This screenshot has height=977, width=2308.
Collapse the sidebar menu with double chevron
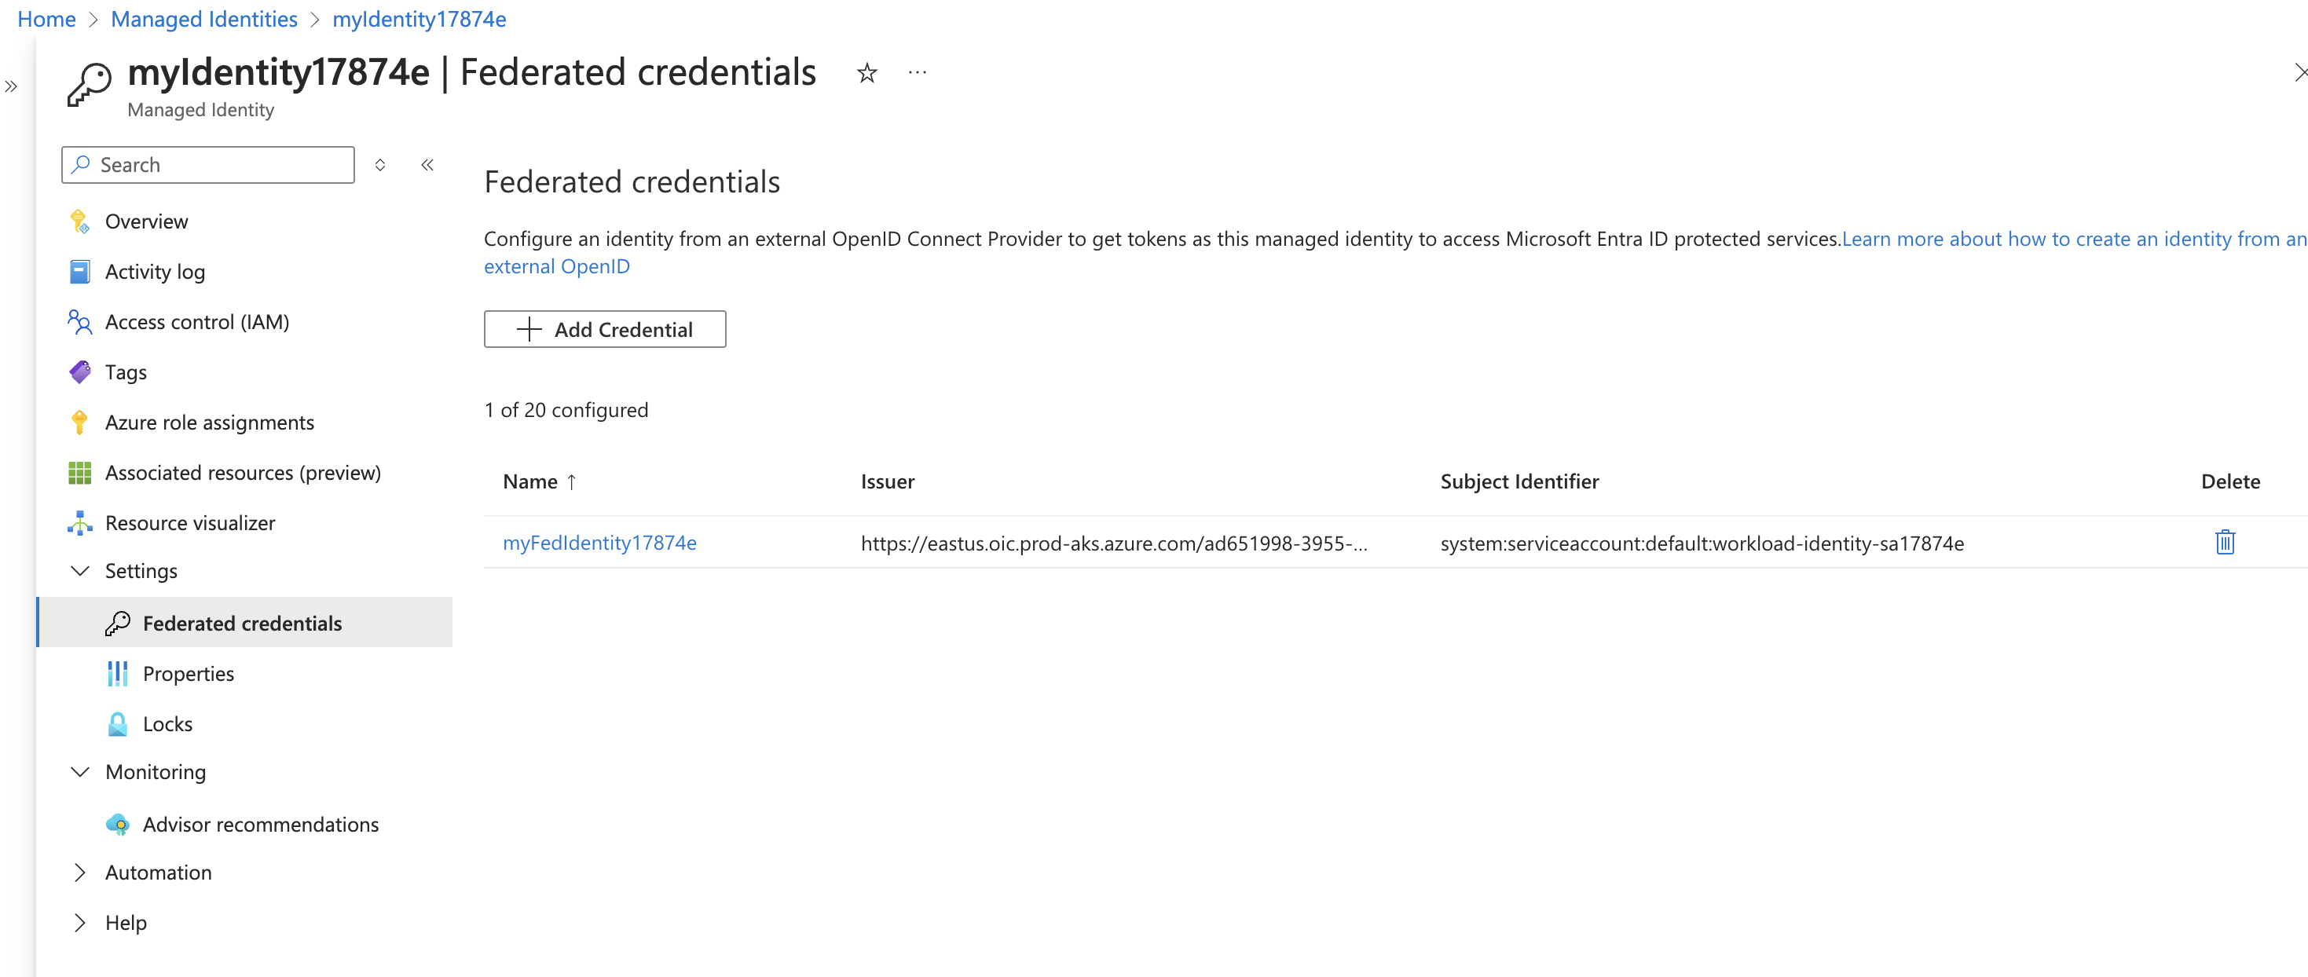pos(427,165)
